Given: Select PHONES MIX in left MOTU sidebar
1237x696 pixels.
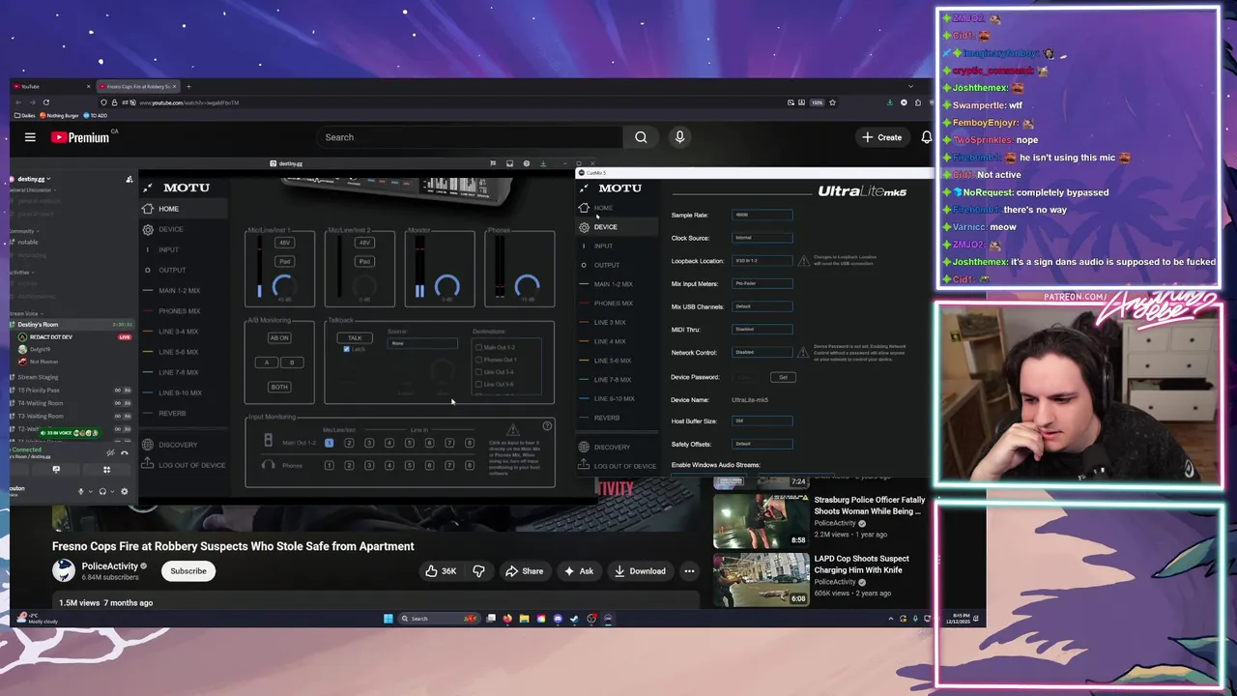Looking at the screenshot, I should [x=180, y=311].
